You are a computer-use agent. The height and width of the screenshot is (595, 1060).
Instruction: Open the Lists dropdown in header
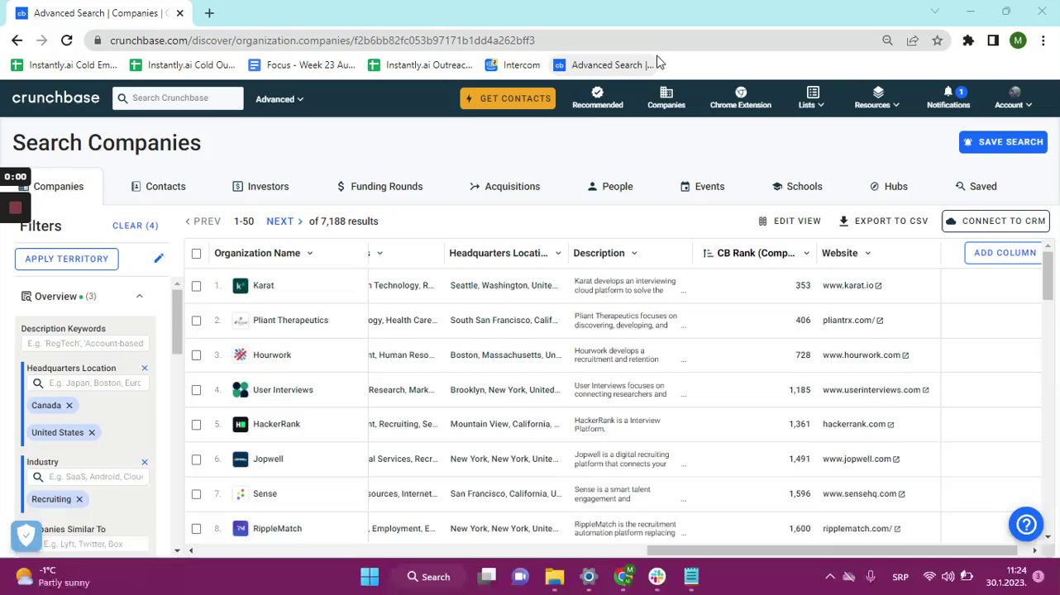pyautogui.click(x=810, y=98)
